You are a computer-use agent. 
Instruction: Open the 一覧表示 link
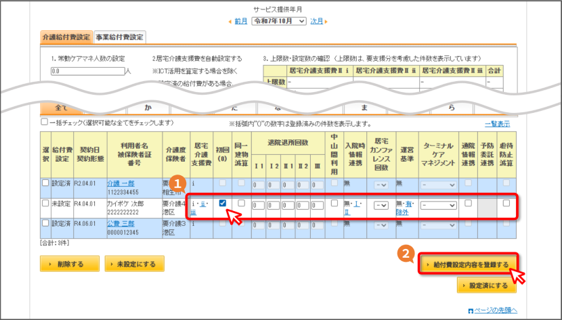tap(497, 124)
